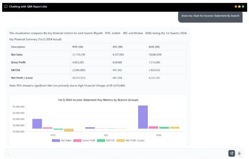This screenshot has width=249, height=159.
Task: Click the RYD EBITDA green bar
Action: coord(58,129)
